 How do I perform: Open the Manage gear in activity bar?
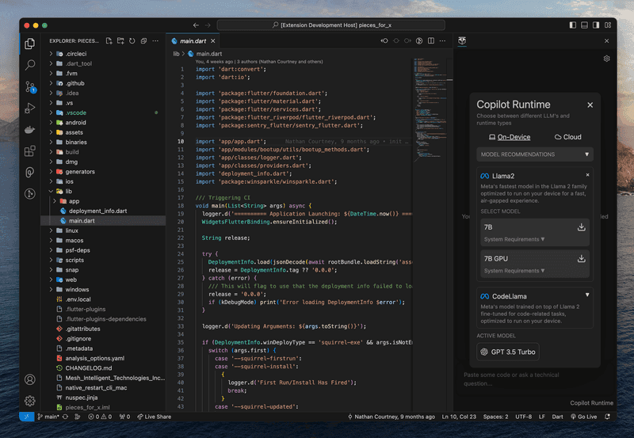(x=29, y=401)
